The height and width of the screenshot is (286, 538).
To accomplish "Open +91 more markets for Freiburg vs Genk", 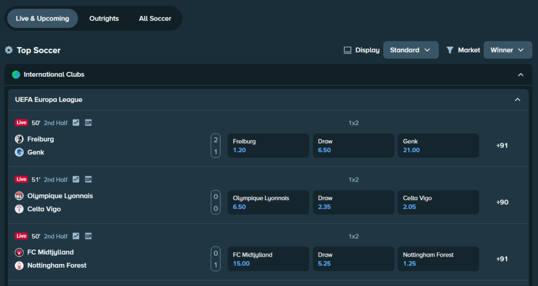I will click(x=502, y=145).
